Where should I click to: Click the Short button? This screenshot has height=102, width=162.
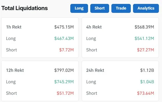(x=100, y=8)
